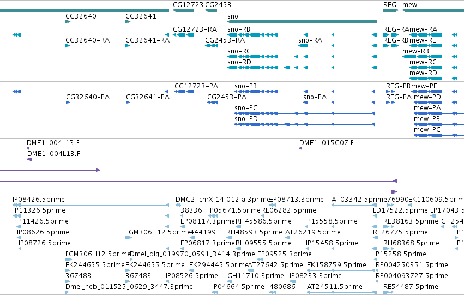Click the Dmel_neb_011525_0629_3447.3prime label
The image size is (464, 295).
click(x=129, y=287)
